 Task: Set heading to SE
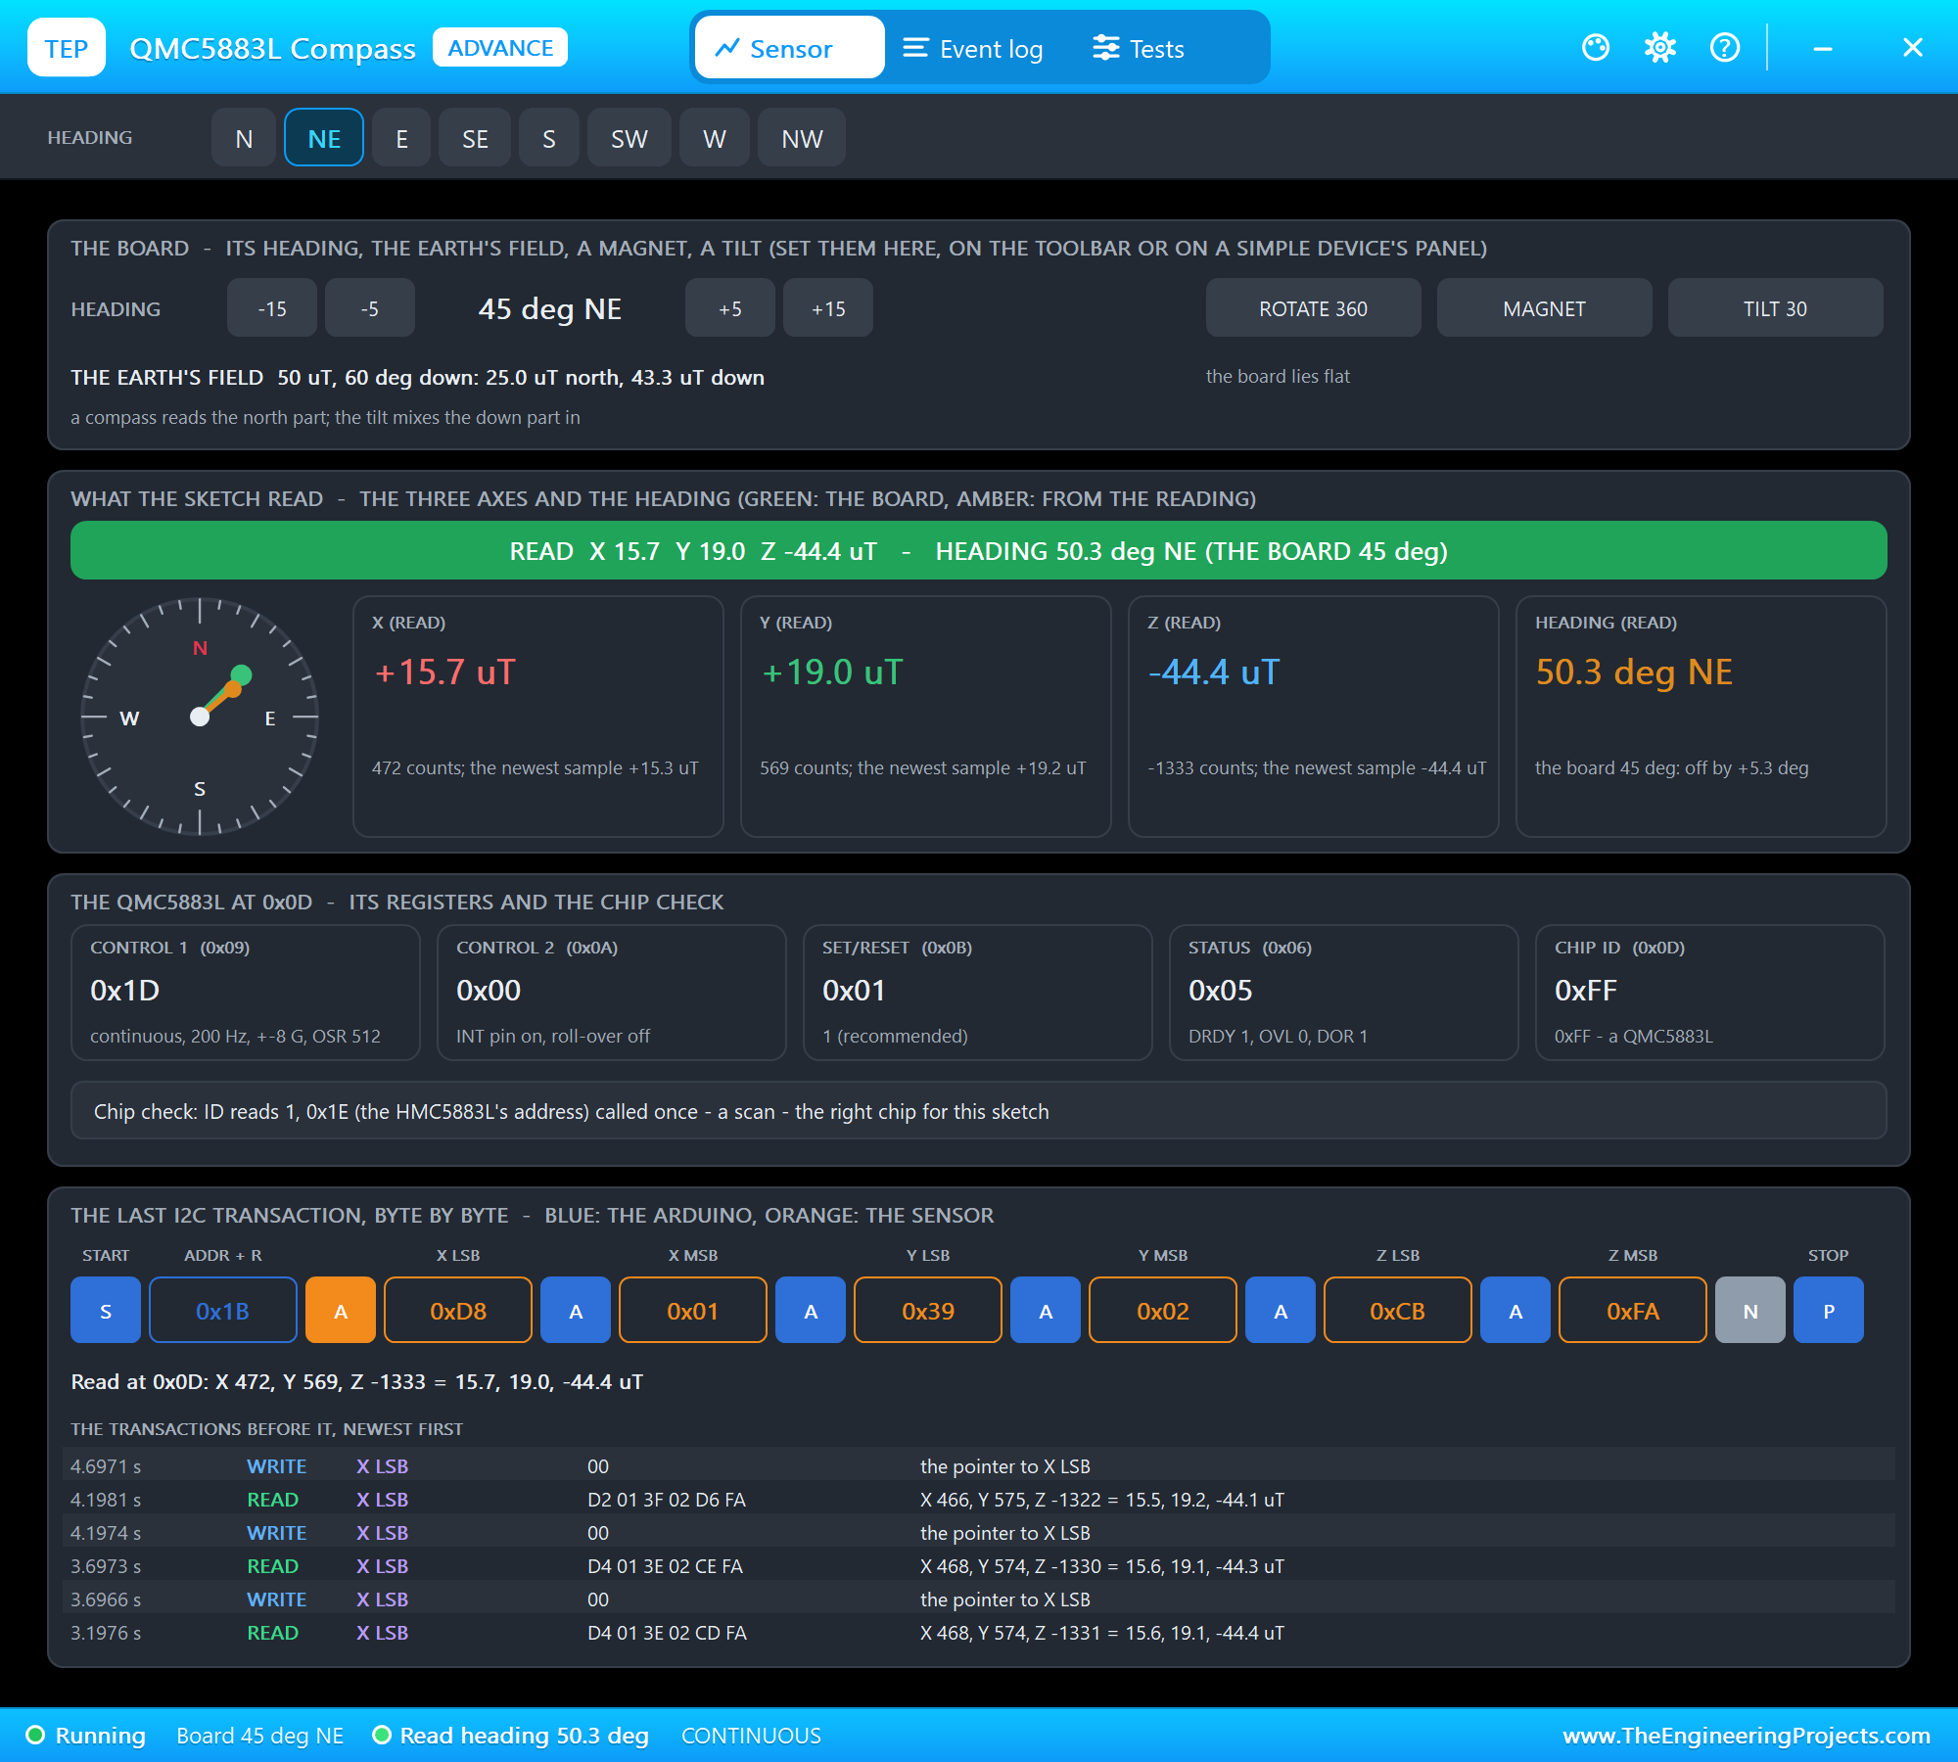tap(475, 138)
